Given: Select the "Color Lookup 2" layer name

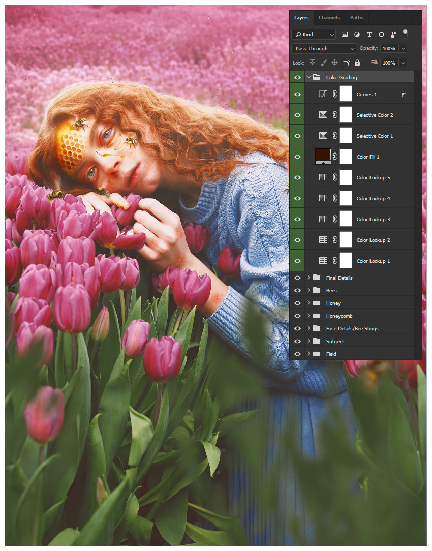Looking at the screenshot, I should (373, 240).
